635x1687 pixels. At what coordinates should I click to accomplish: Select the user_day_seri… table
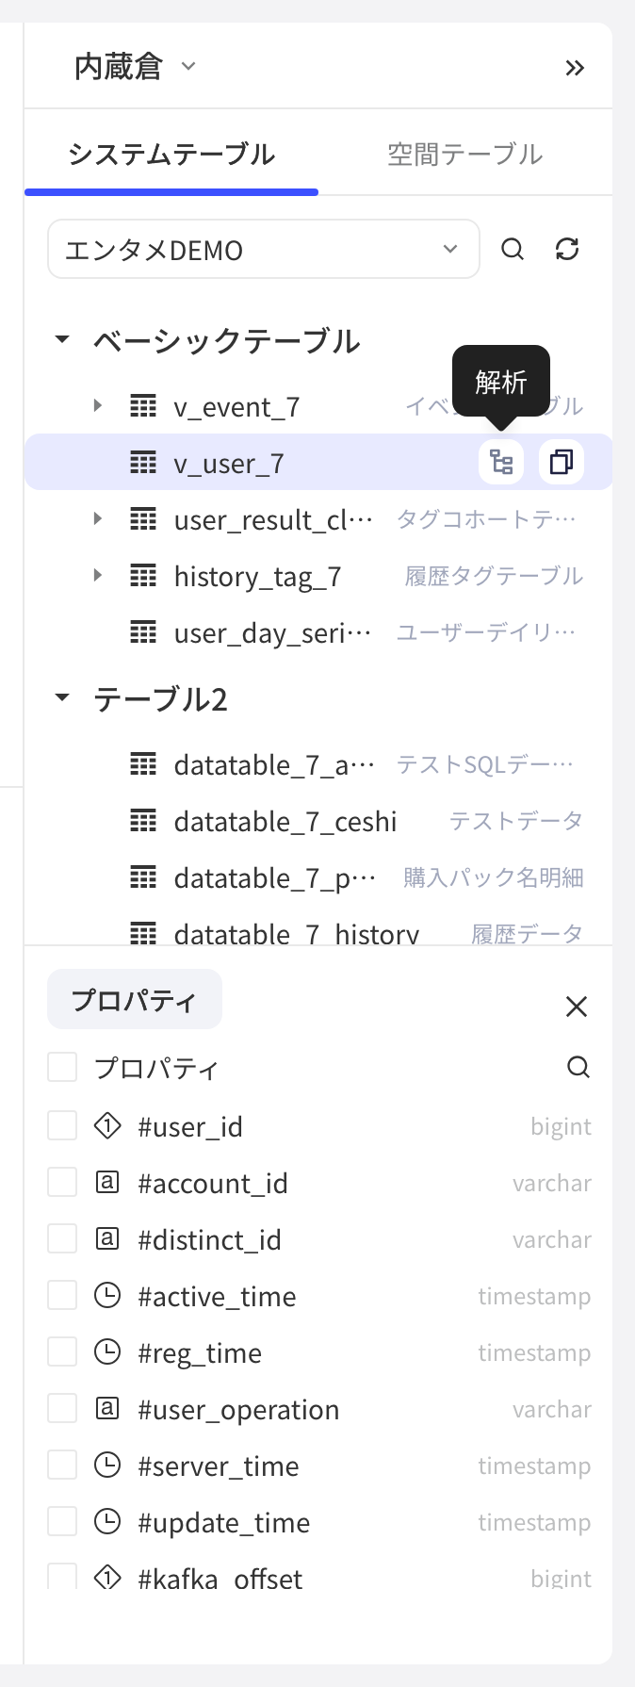(273, 633)
